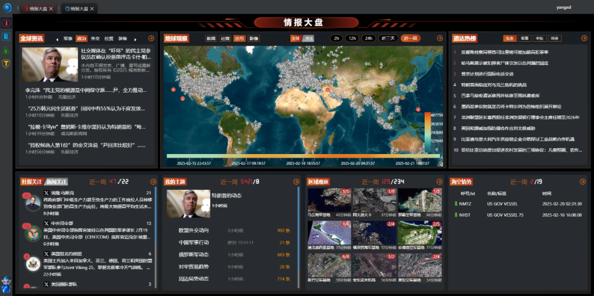Enable 新闻 layer on map
This screenshot has height=296, width=594.
tap(211, 39)
